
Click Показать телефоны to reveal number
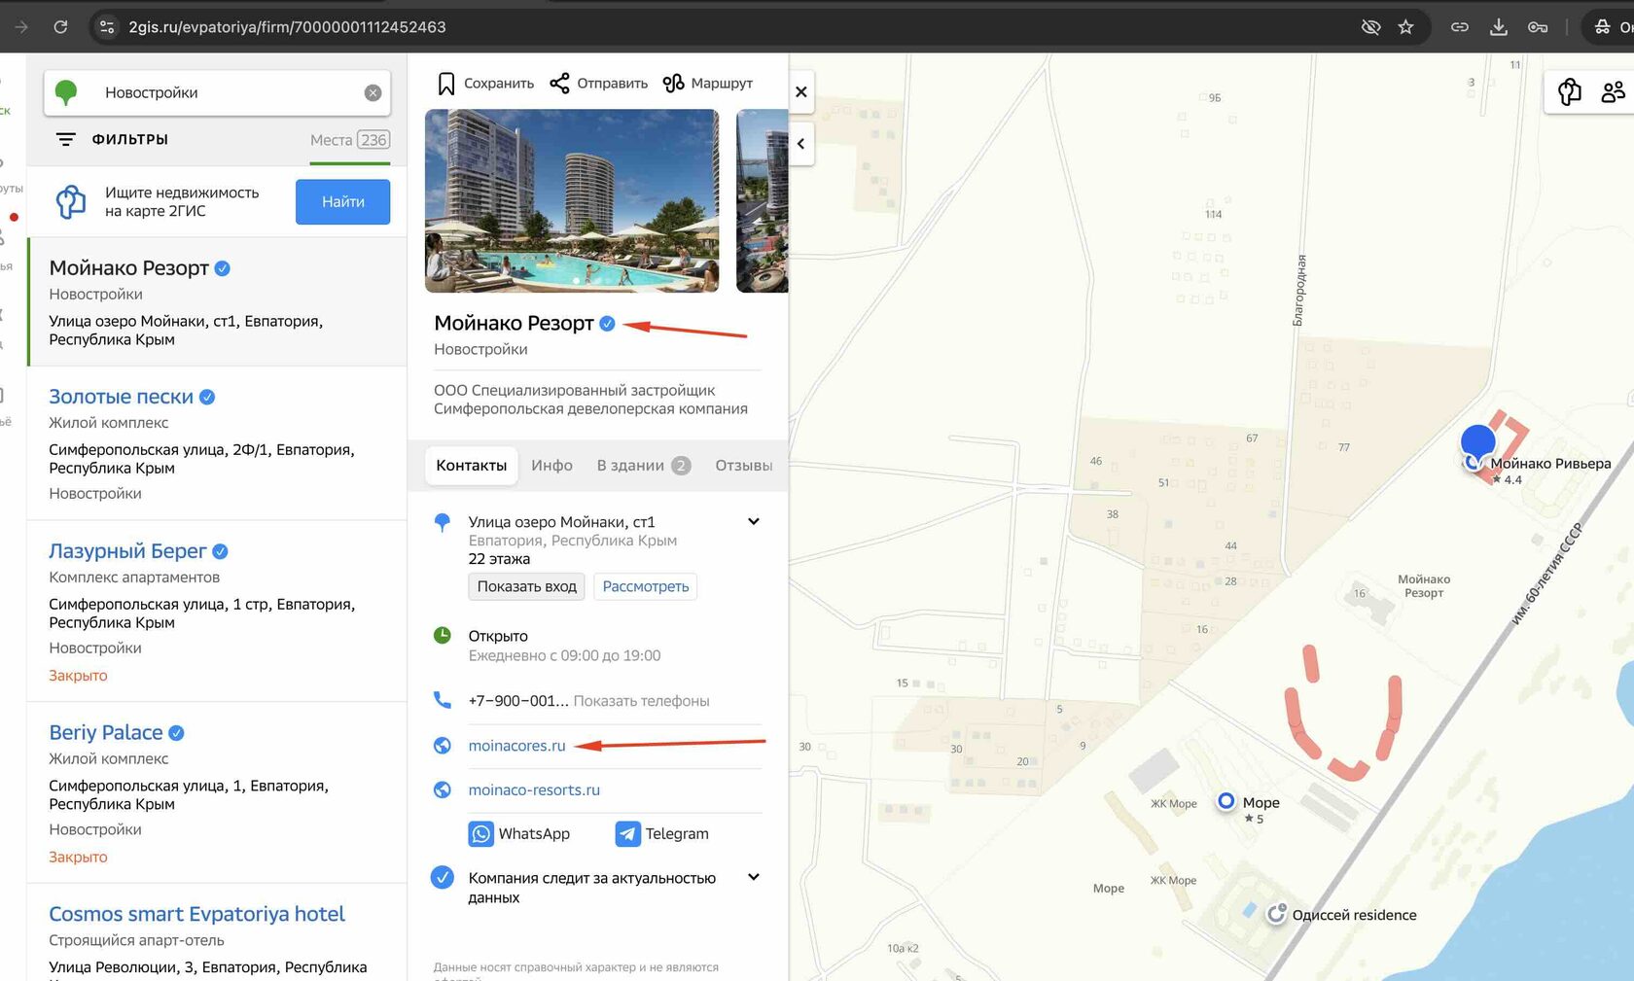(641, 701)
